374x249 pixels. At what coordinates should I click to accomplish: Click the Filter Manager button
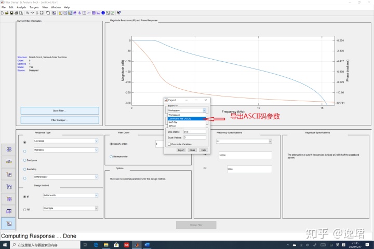click(60, 120)
